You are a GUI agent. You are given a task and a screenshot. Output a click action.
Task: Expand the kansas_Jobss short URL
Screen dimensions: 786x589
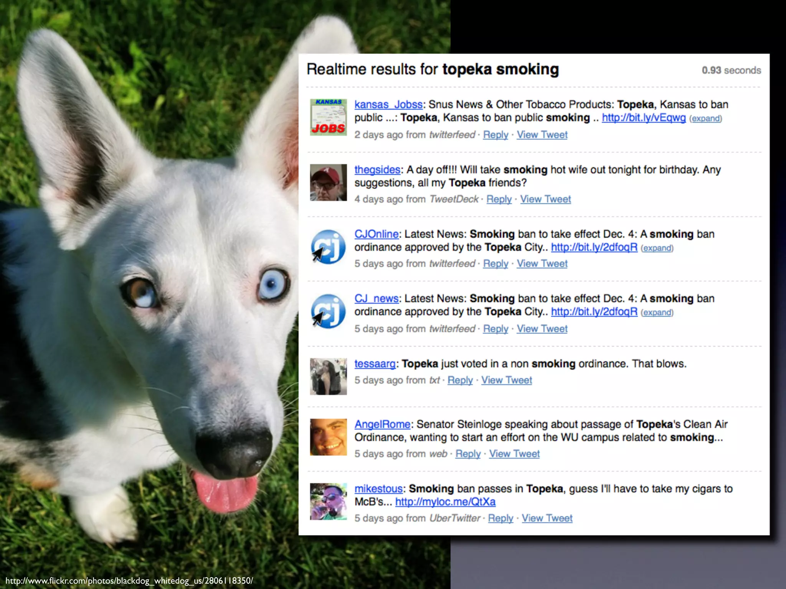705,118
